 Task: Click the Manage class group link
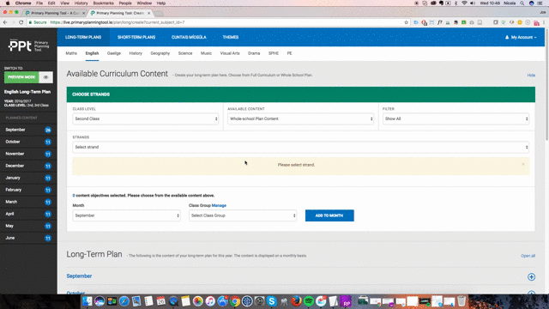(219, 206)
